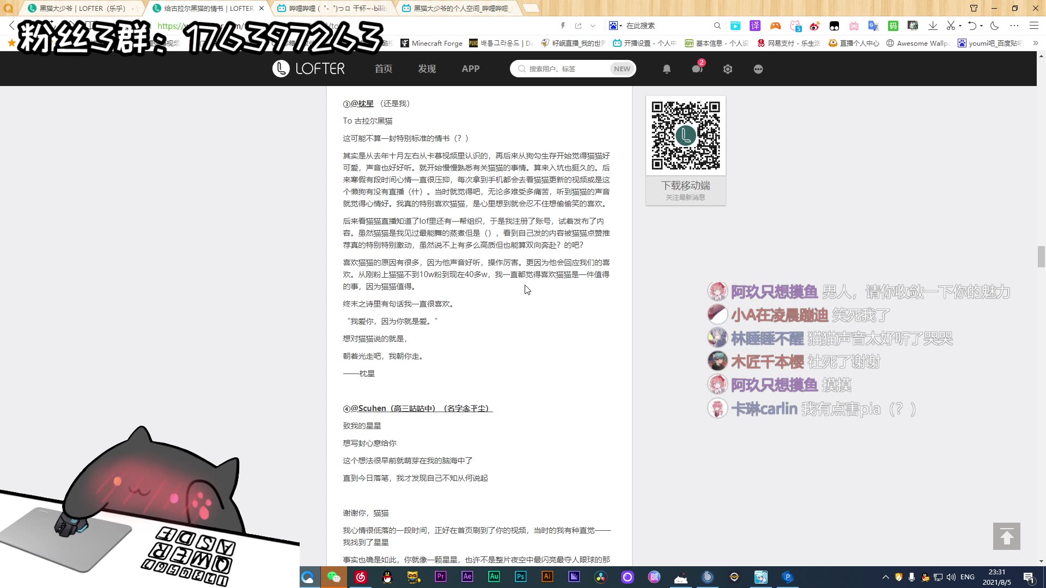Open LOFTER messages chat icon
Viewport: 1046px width, 588px height.
(697, 69)
